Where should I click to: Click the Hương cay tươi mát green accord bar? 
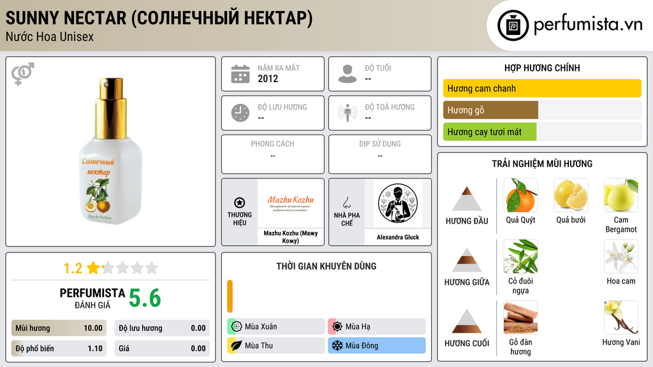pos(490,132)
